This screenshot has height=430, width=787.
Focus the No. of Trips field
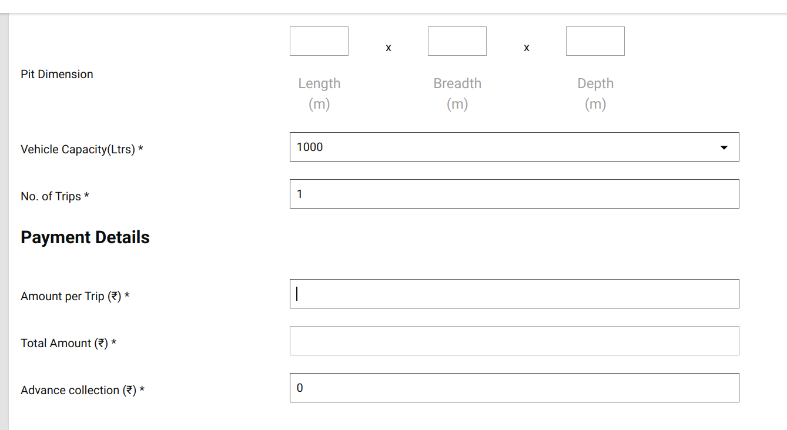point(514,194)
